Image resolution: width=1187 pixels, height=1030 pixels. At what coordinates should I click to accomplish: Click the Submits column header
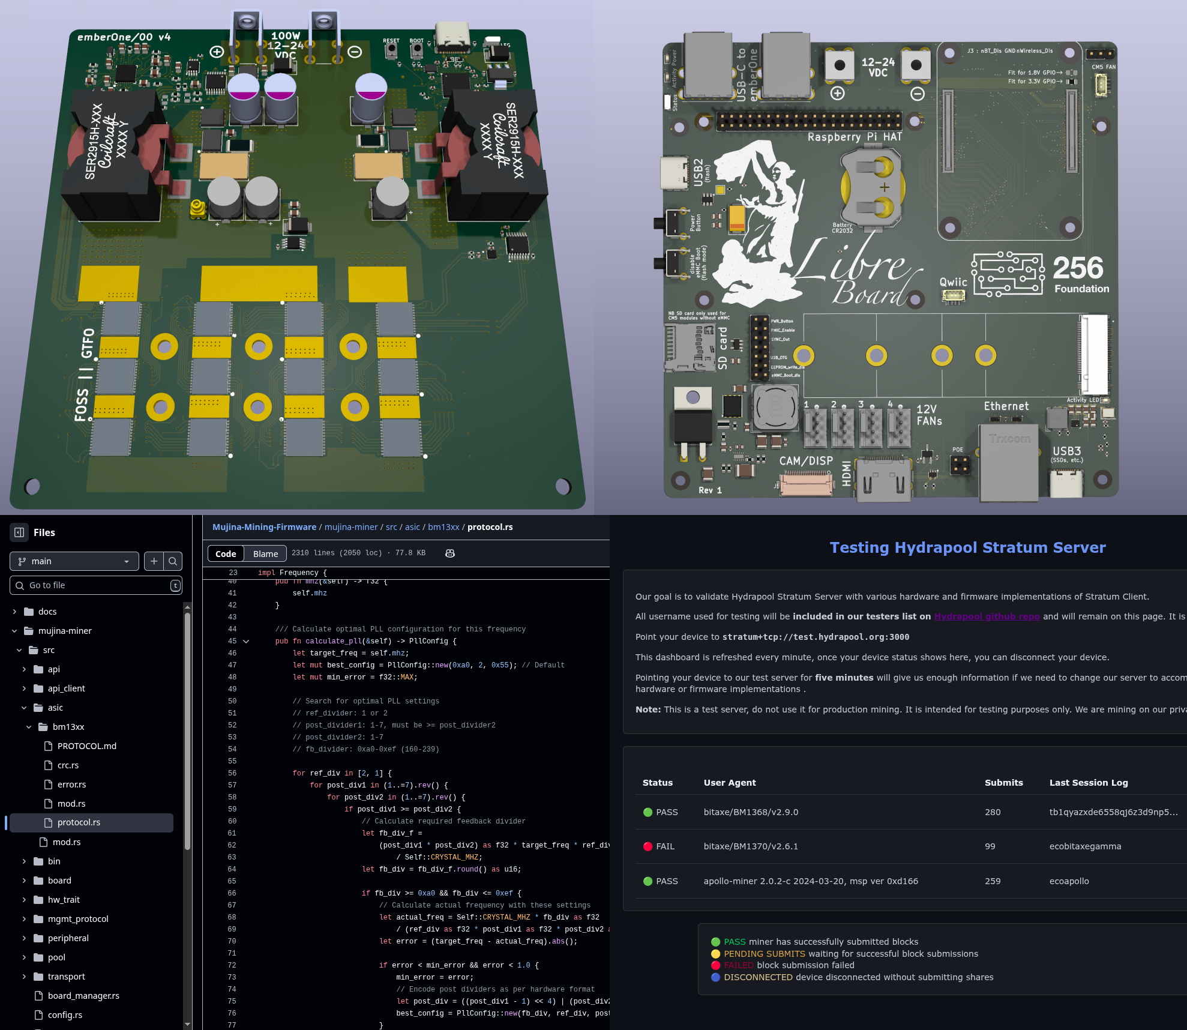(1003, 783)
